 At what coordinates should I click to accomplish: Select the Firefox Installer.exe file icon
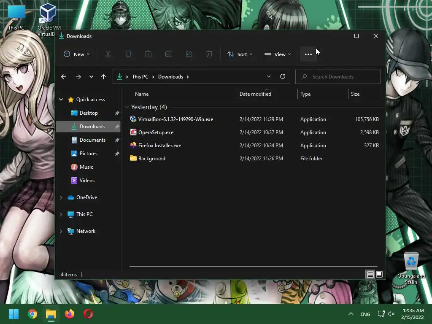coord(133,145)
